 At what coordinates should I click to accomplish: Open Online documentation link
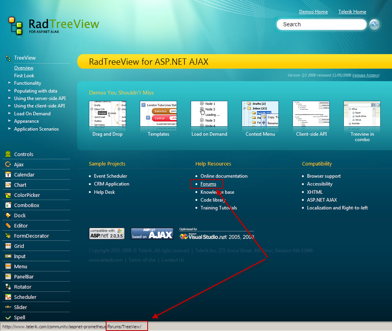pyautogui.click(x=224, y=176)
